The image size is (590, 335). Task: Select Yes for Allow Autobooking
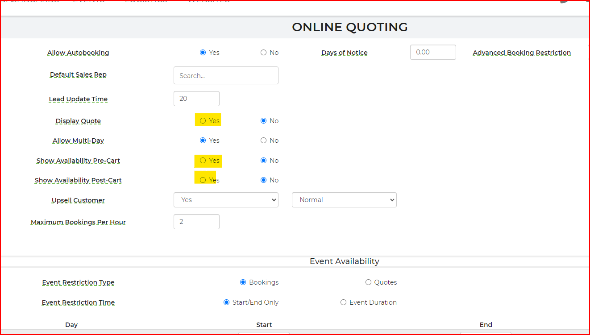203,53
